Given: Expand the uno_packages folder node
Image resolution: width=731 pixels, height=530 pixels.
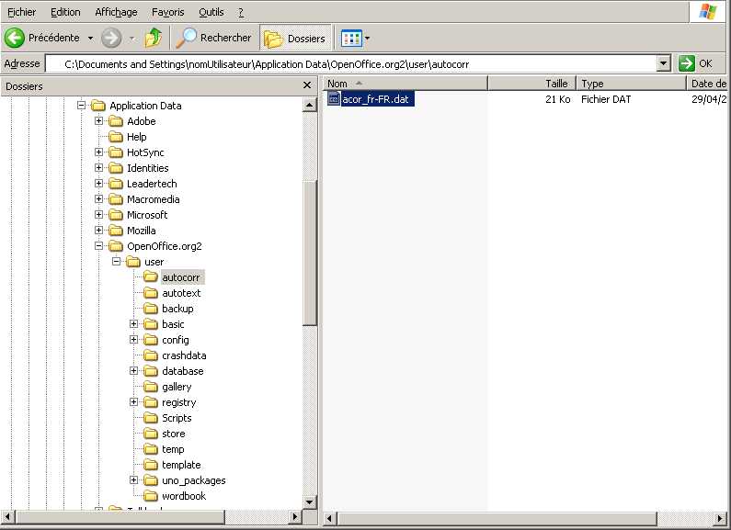Looking at the screenshot, I should (x=134, y=479).
